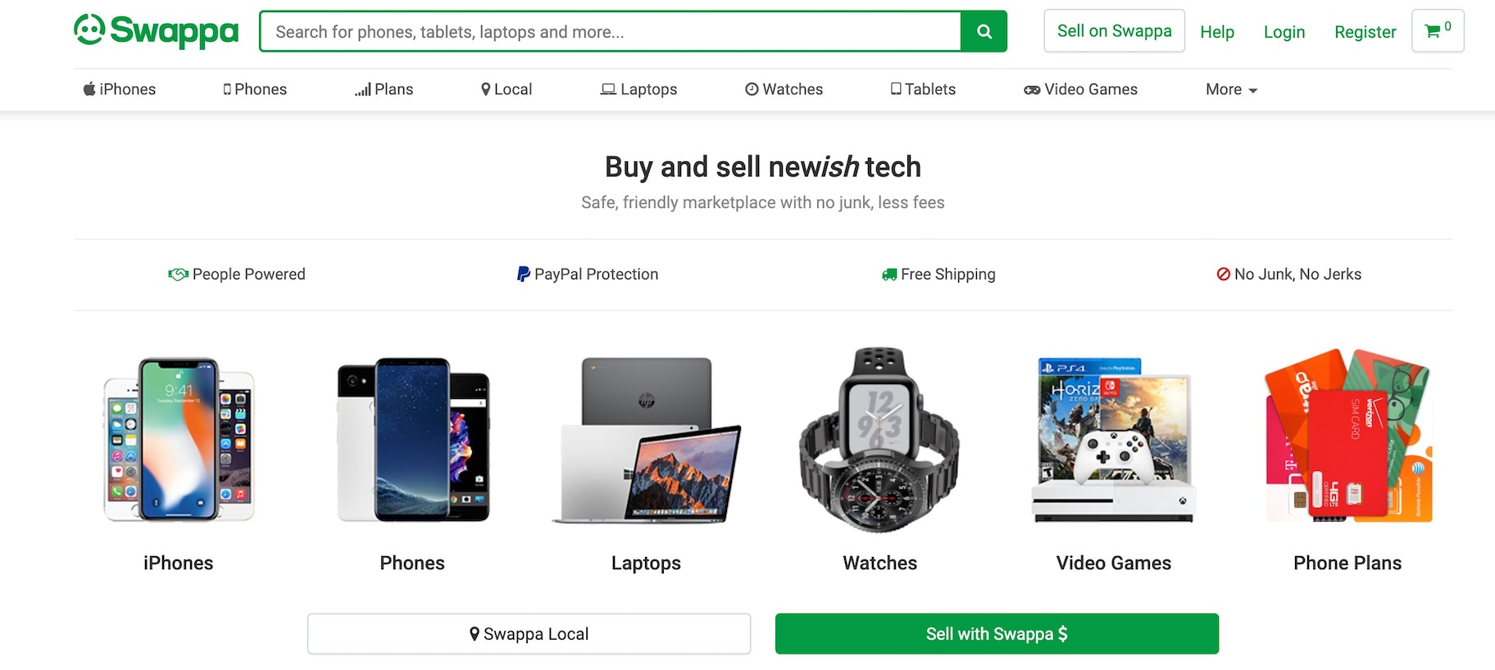Click the PayPal Protection icon
Screen dimensions: 1495x670
[x=523, y=274]
